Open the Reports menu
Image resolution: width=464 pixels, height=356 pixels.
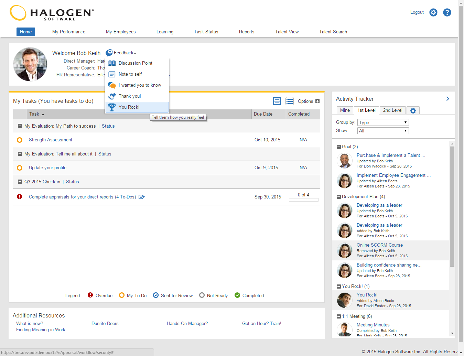click(247, 32)
